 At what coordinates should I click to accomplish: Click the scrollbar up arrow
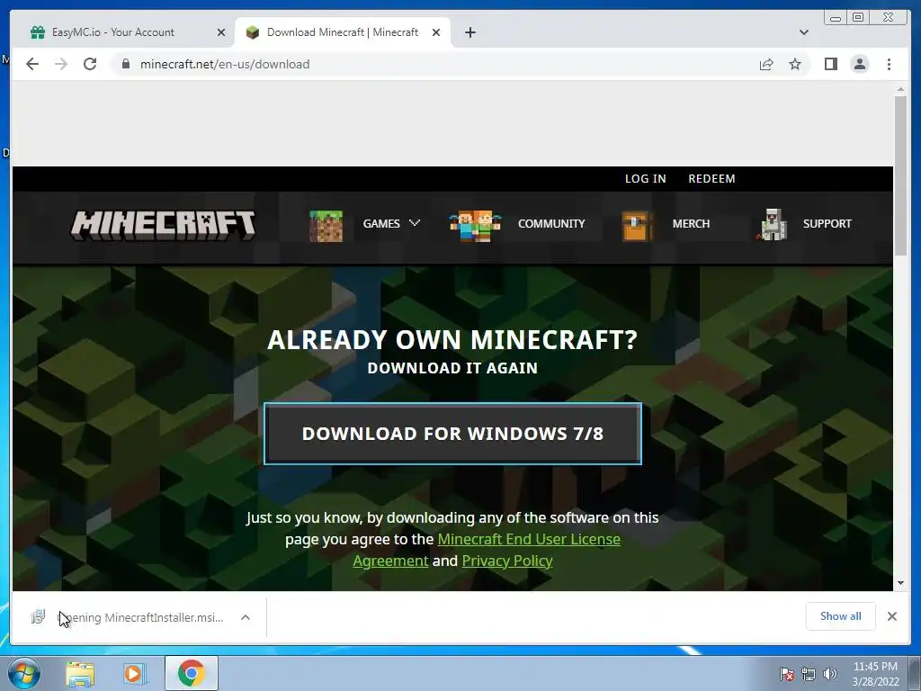pyautogui.click(x=900, y=90)
